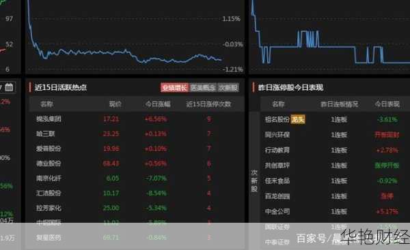410x250 pixels.
Task: Open the 南京化纤 stock row
Action: [137, 178]
